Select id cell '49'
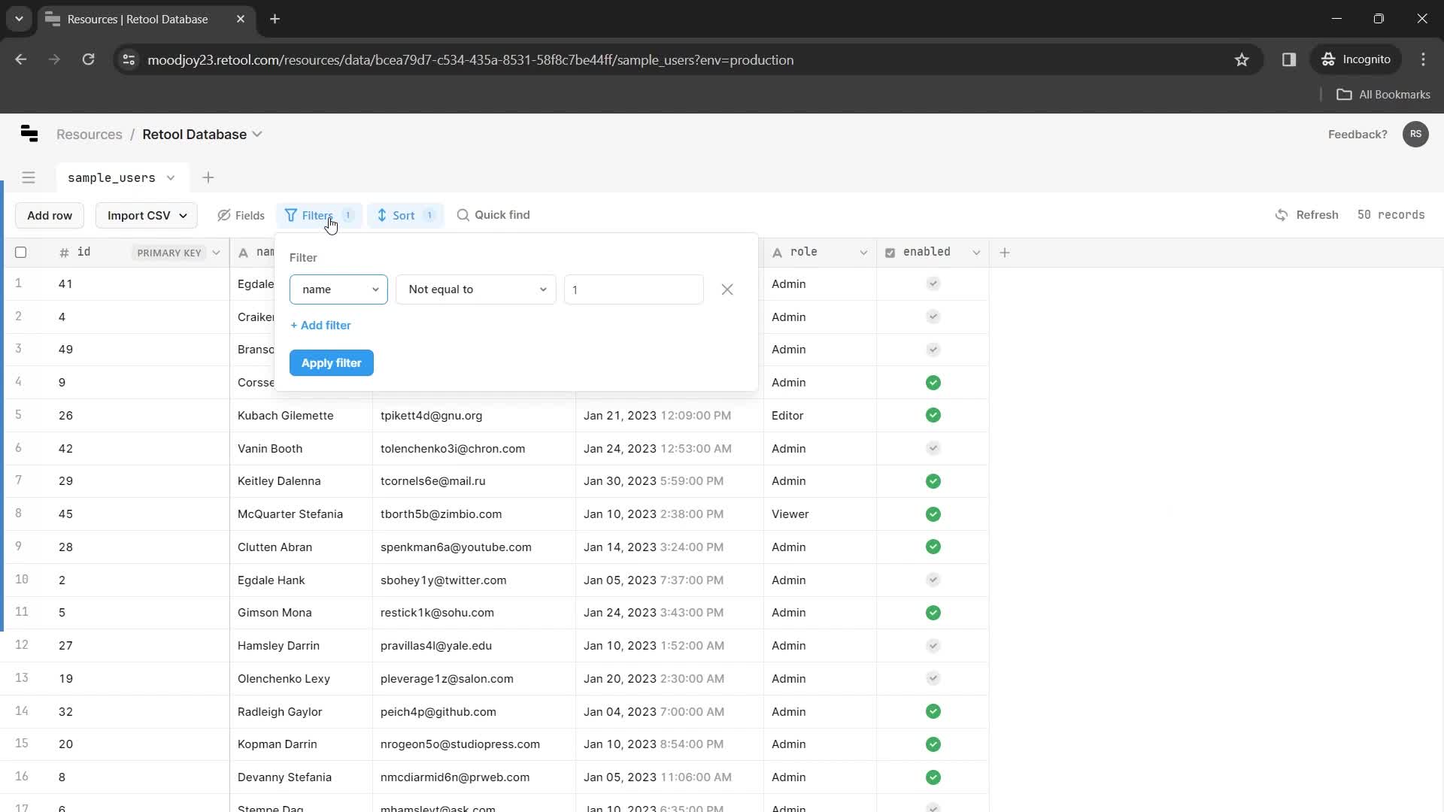 (139, 350)
